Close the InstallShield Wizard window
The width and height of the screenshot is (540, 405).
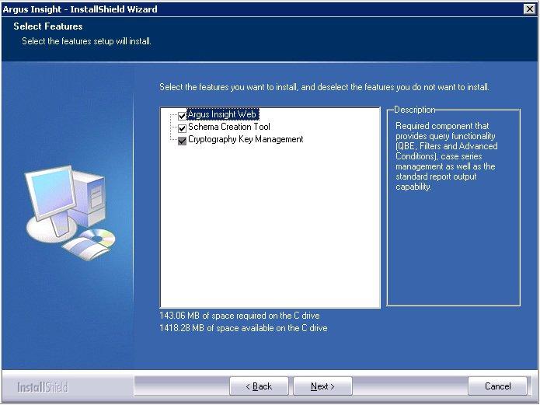[530, 9]
